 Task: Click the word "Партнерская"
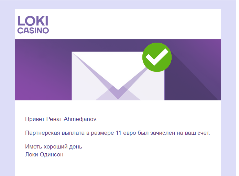click(x=43, y=133)
